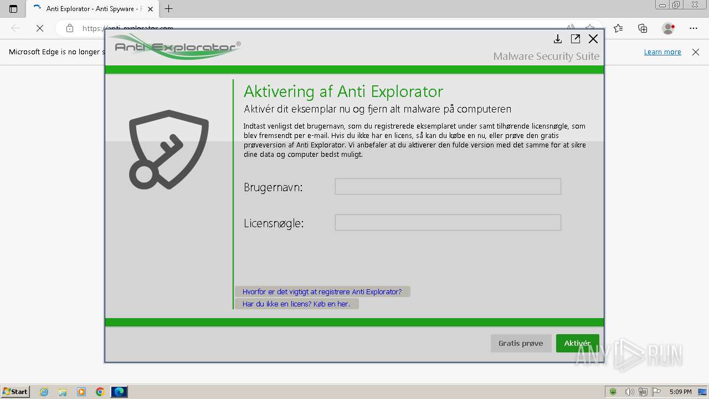Viewport: 709px width, 399px height.
Task: Open the Edge profile menu
Action: point(669,28)
